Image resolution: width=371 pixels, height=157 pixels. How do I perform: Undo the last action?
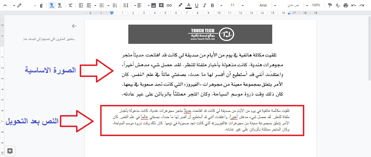tap(353, 5)
